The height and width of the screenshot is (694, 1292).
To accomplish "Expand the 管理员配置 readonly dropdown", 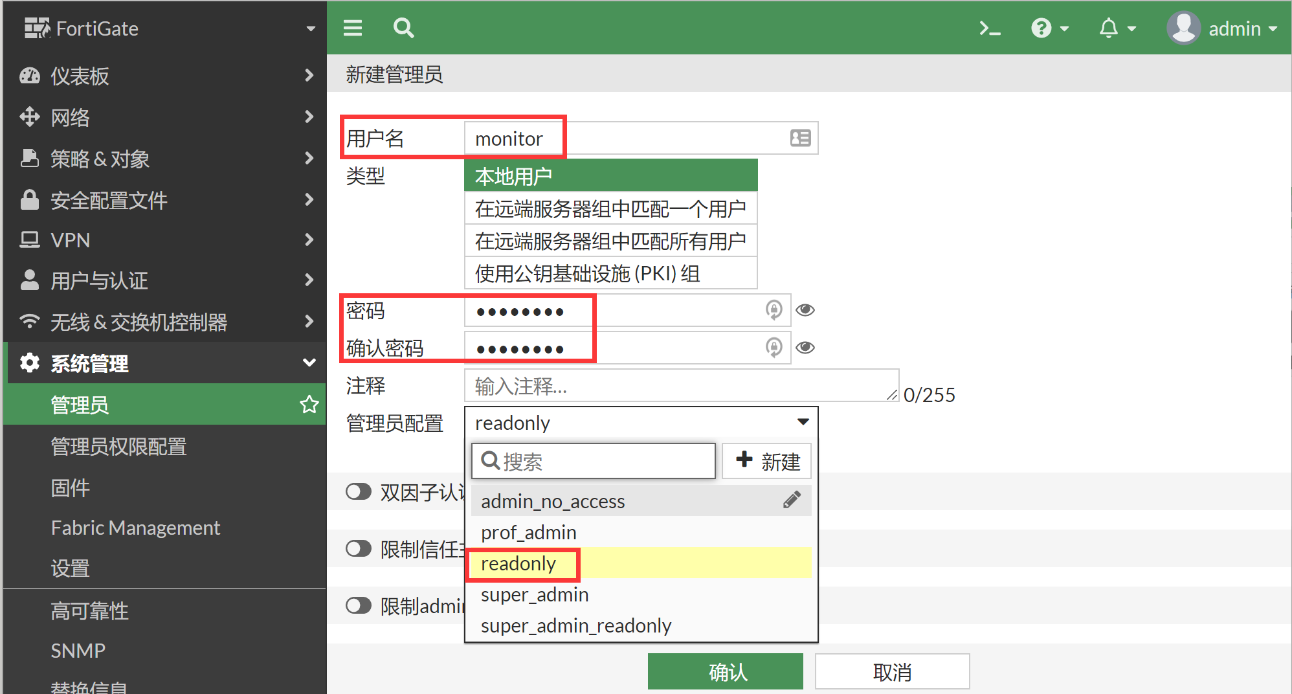I will pyautogui.click(x=641, y=423).
